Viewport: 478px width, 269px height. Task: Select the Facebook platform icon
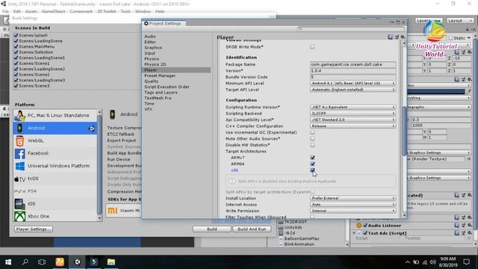tap(20, 153)
